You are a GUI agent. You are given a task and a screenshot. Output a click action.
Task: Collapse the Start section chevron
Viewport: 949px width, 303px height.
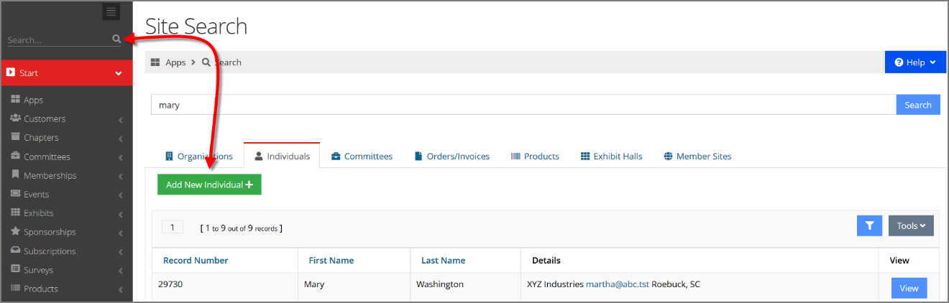(119, 73)
